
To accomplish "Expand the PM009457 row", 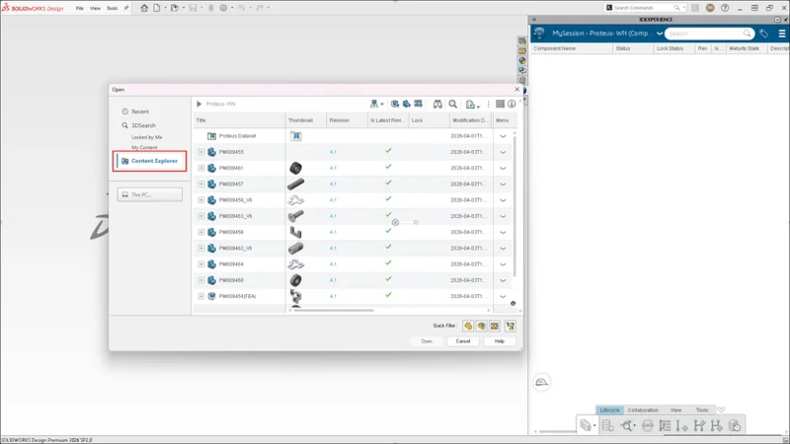I will [201, 185].
